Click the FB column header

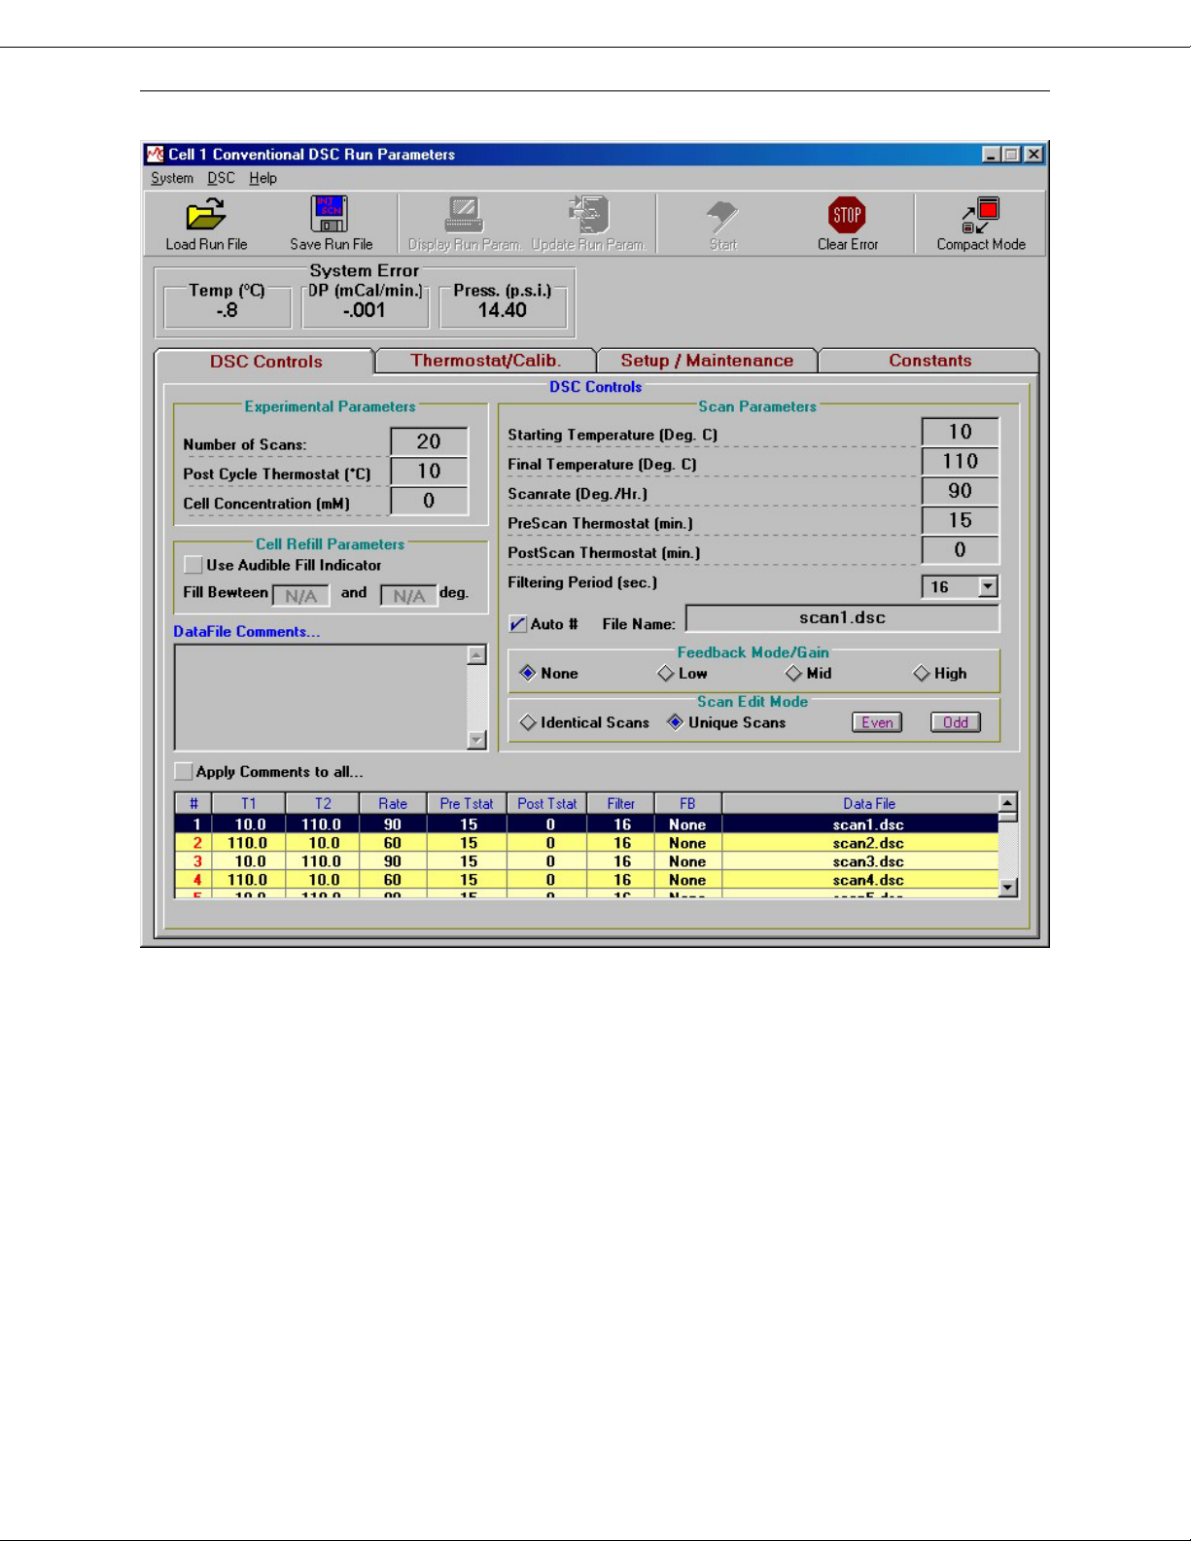(x=687, y=804)
